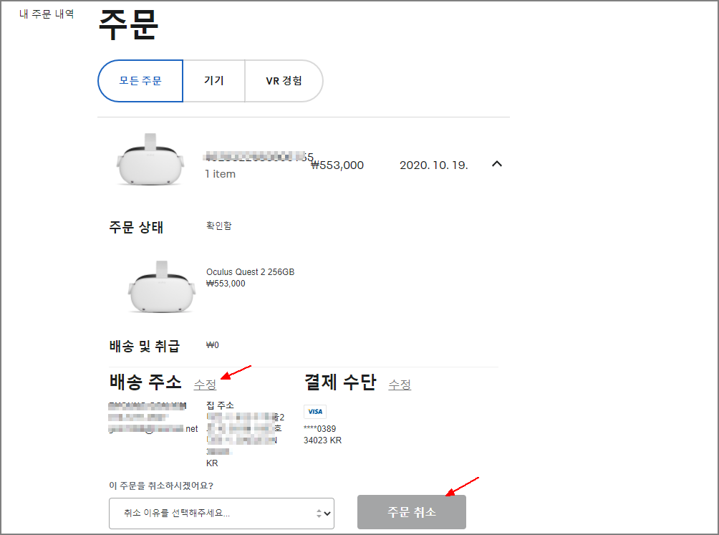Click the 주문 상태 heading
Image resolution: width=719 pixels, height=535 pixels.
click(136, 227)
